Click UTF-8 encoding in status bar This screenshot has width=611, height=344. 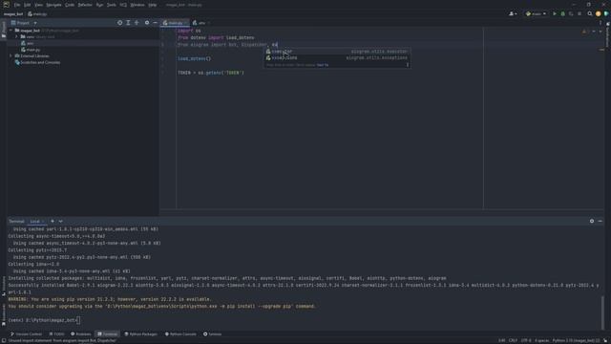tap(526, 341)
